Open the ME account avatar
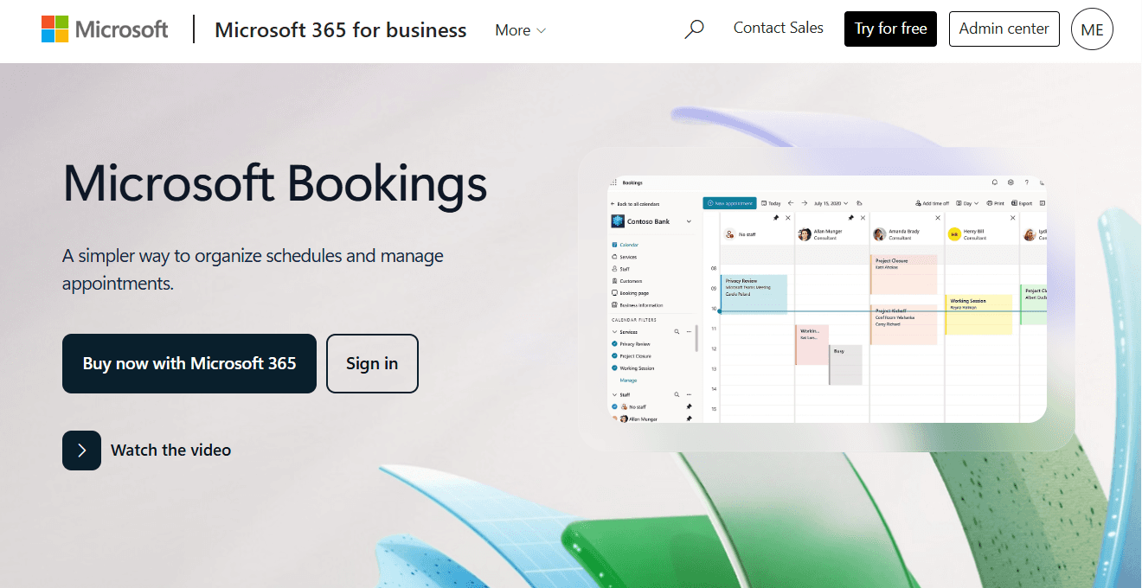This screenshot has width=1142, height=588. [x=1092, y=29]
